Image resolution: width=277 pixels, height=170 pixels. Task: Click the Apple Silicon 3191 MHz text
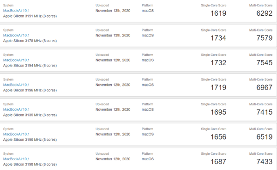click(22, 16)
